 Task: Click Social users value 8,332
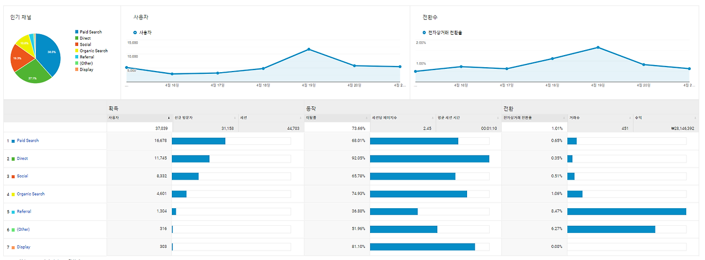(161, 176)
